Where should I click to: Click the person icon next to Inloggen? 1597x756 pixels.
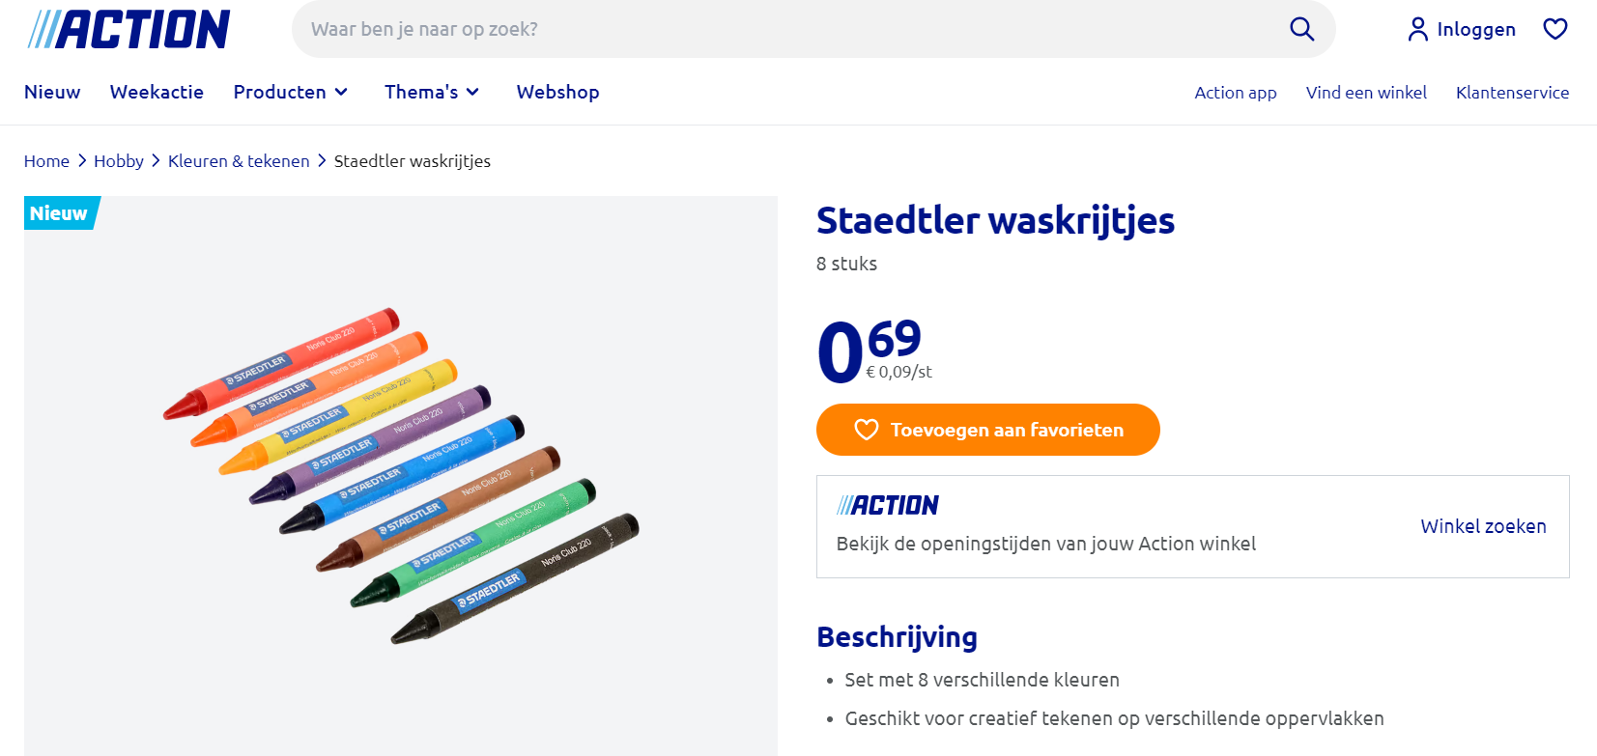pos(1417,29)
